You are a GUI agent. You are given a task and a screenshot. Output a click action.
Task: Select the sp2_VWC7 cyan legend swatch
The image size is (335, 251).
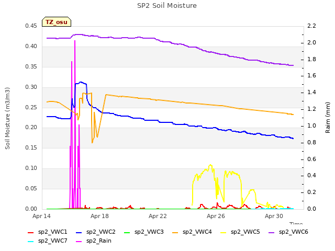(31, 242)
